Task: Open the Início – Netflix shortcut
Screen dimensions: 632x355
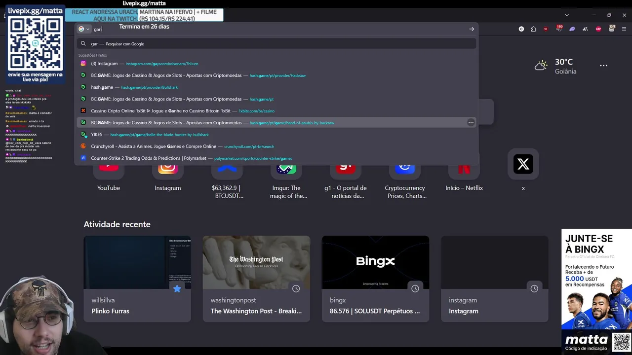Action: coord(464,178)
